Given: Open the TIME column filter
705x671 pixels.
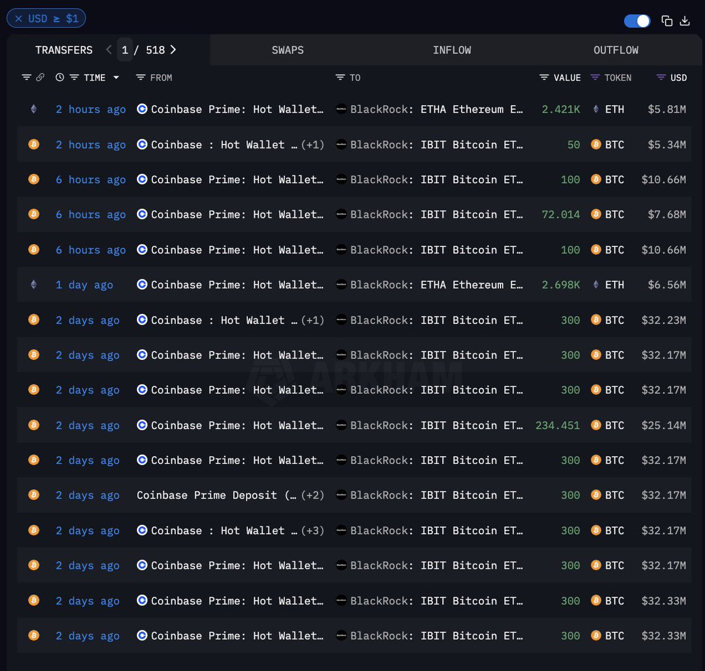Looking at the screenshot, I should [74, 77].
